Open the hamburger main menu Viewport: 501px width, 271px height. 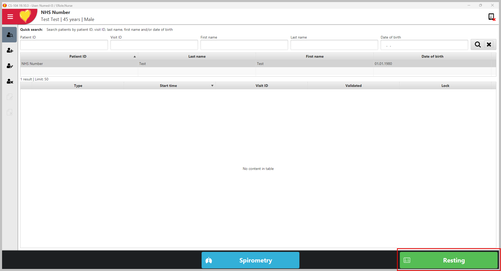[10, 17]
